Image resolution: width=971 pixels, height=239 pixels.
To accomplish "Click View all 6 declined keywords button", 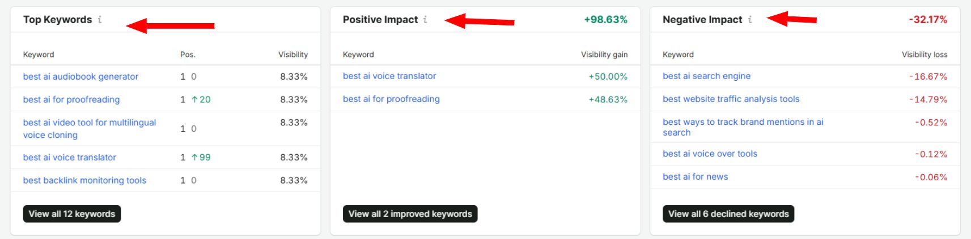I will [x=728, y=214].
